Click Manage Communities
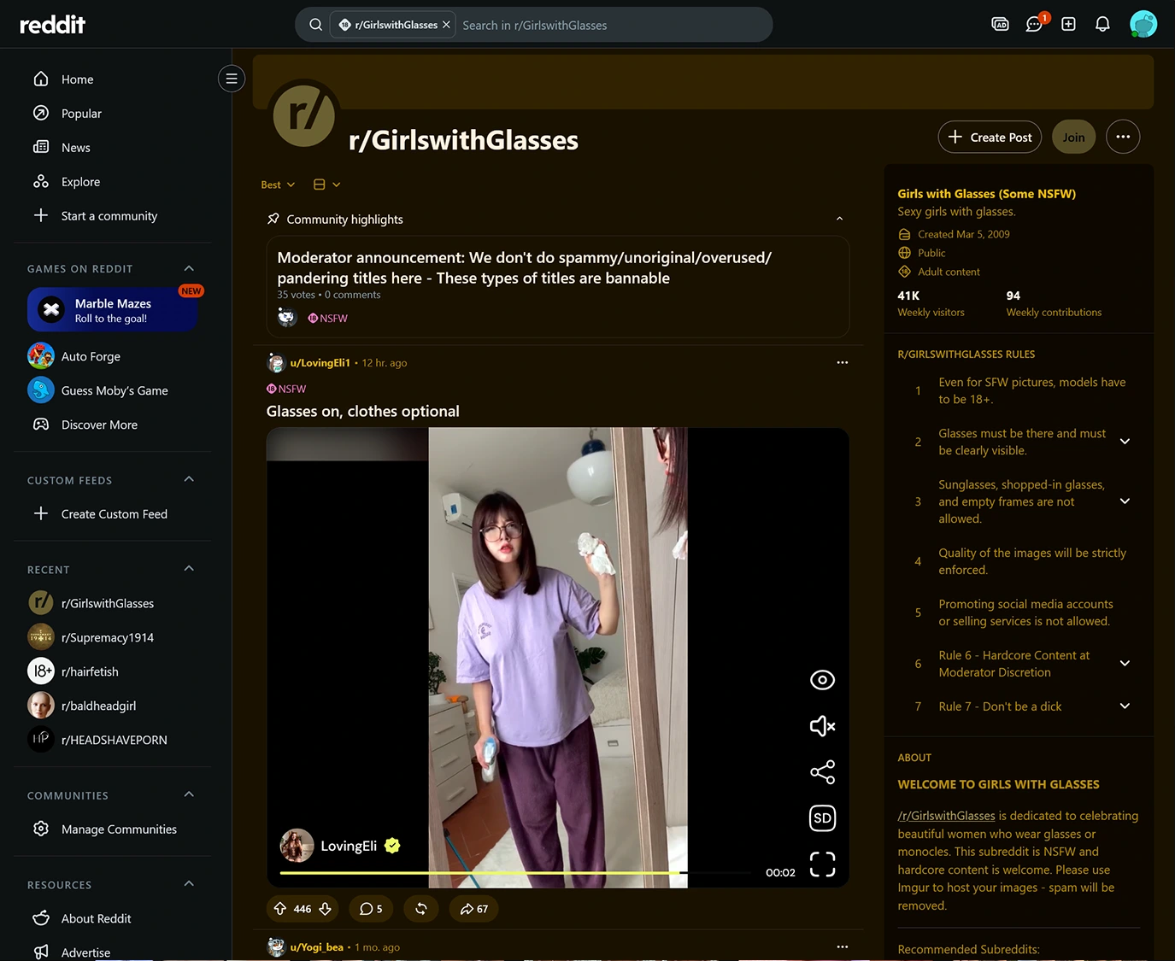This screenshot has height=961, width=1175. [113, 829]
